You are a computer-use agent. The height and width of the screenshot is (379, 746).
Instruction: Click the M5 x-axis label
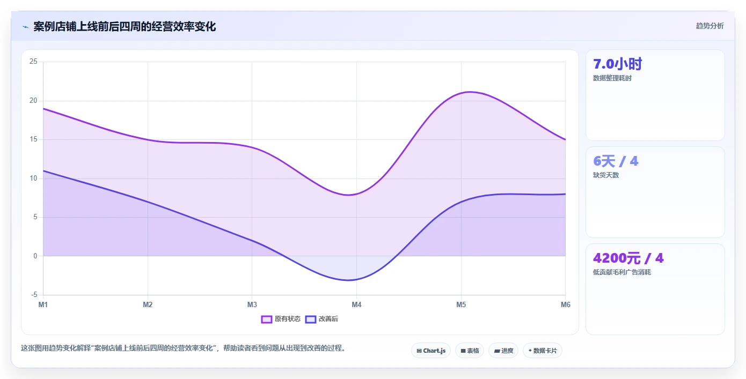461,304
